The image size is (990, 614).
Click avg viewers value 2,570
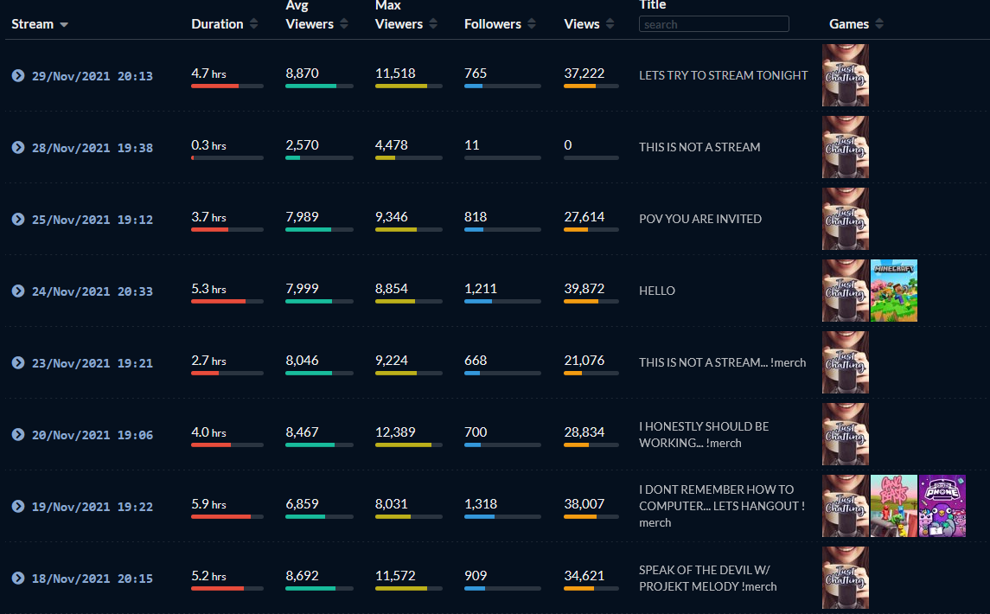pyautogui.click(x=302, y=145)
